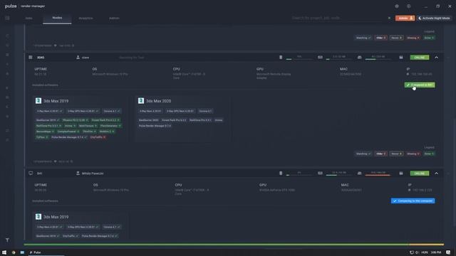Toggle the sidebar menu icon beside Jobs tab
Screen dimensions: 456x256
pos(7,18)
